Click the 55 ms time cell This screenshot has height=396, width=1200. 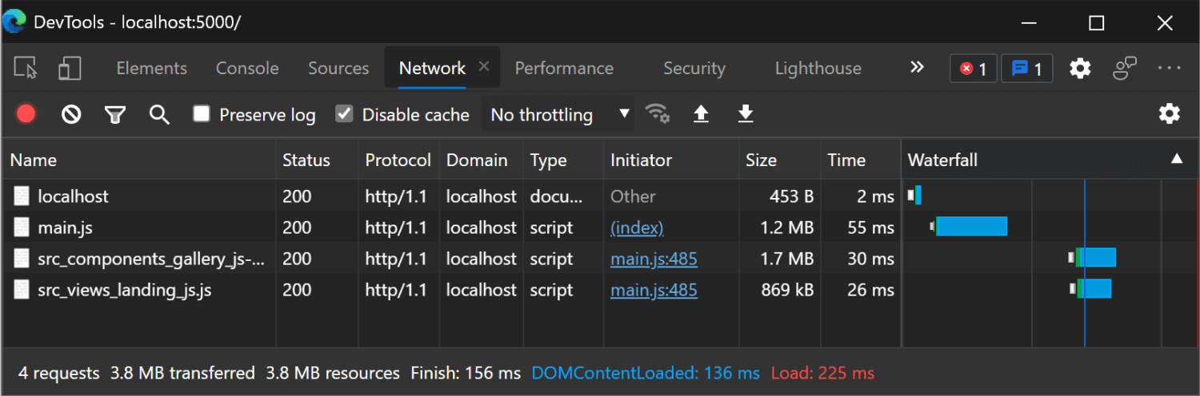tap(870, 228)
